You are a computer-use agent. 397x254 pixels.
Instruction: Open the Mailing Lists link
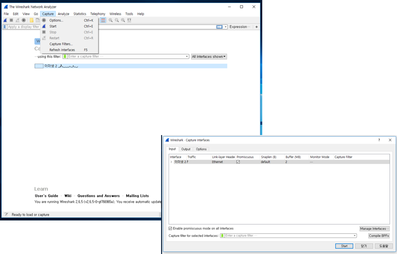click(137, 196)
